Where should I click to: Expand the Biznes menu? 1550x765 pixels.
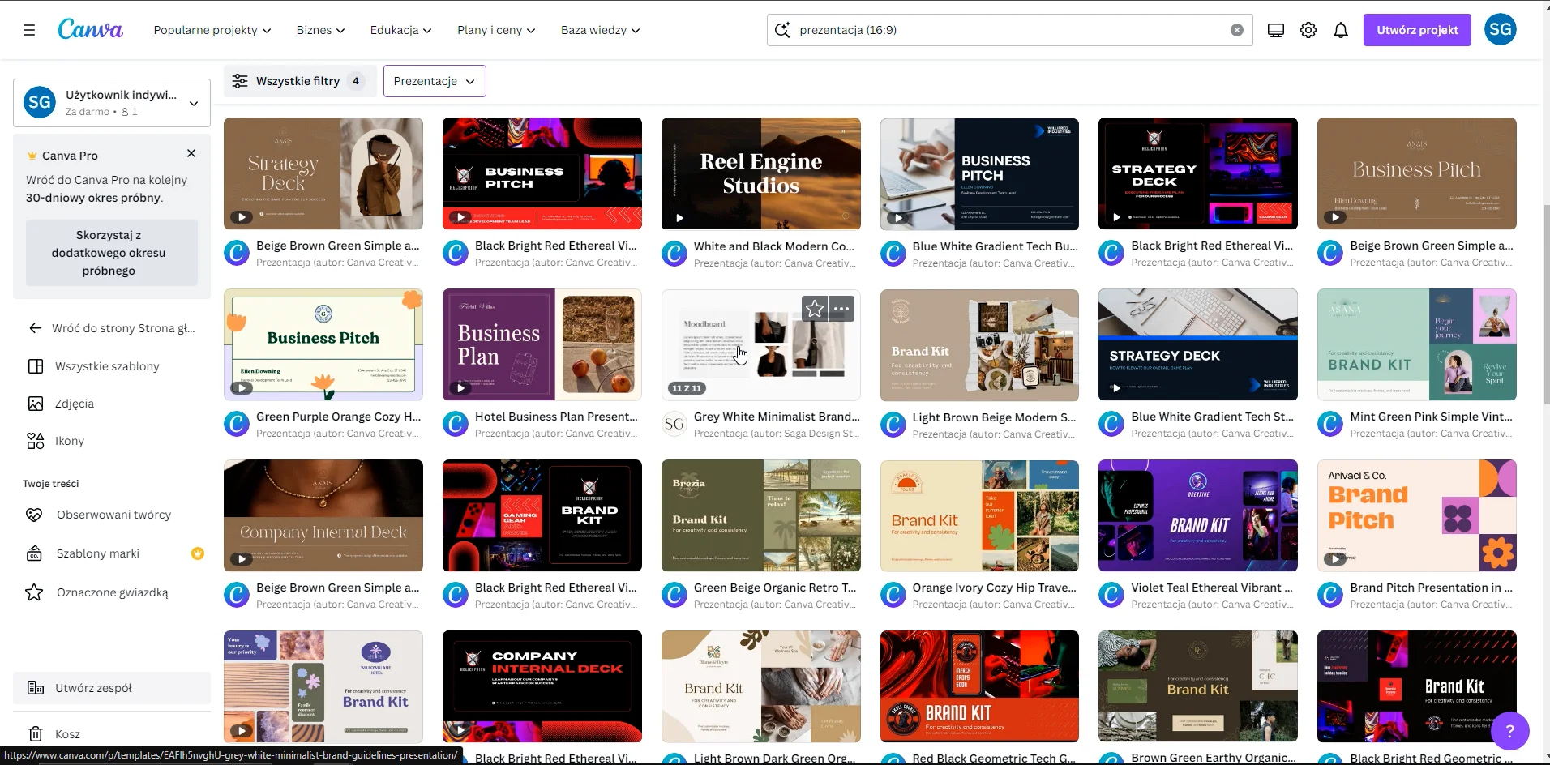click(320, 30)
